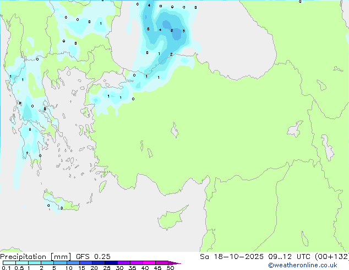Click the '10' legend scale label
Screen dimensions: 349x270
(69, 268)
